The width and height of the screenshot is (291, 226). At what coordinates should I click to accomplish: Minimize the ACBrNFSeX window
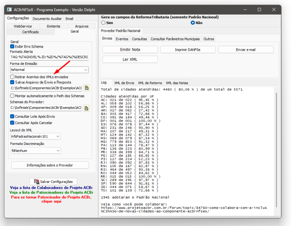245,9
